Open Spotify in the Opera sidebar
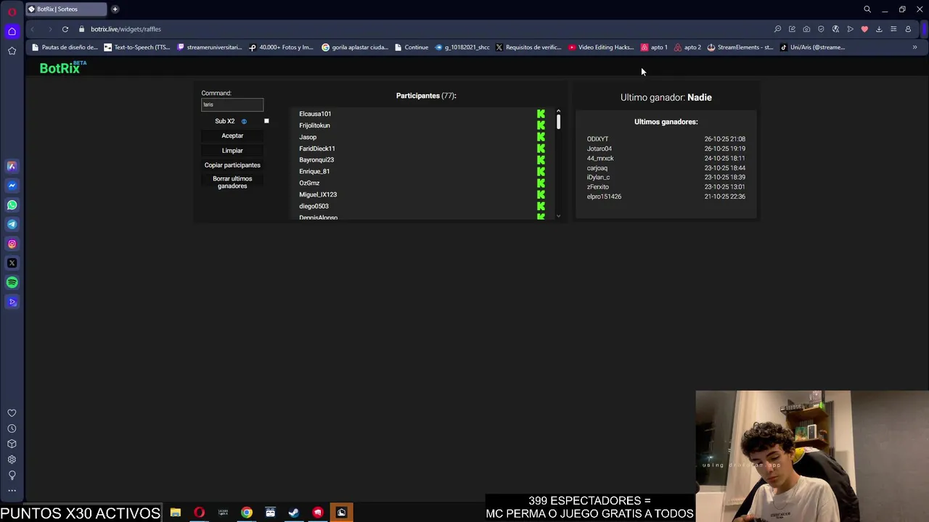 pyautogui.click(x=12, y=283)
